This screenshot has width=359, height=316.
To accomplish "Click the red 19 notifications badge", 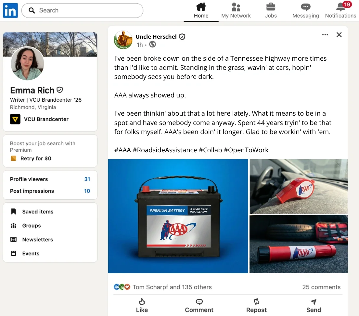I will tap(347, 4).
